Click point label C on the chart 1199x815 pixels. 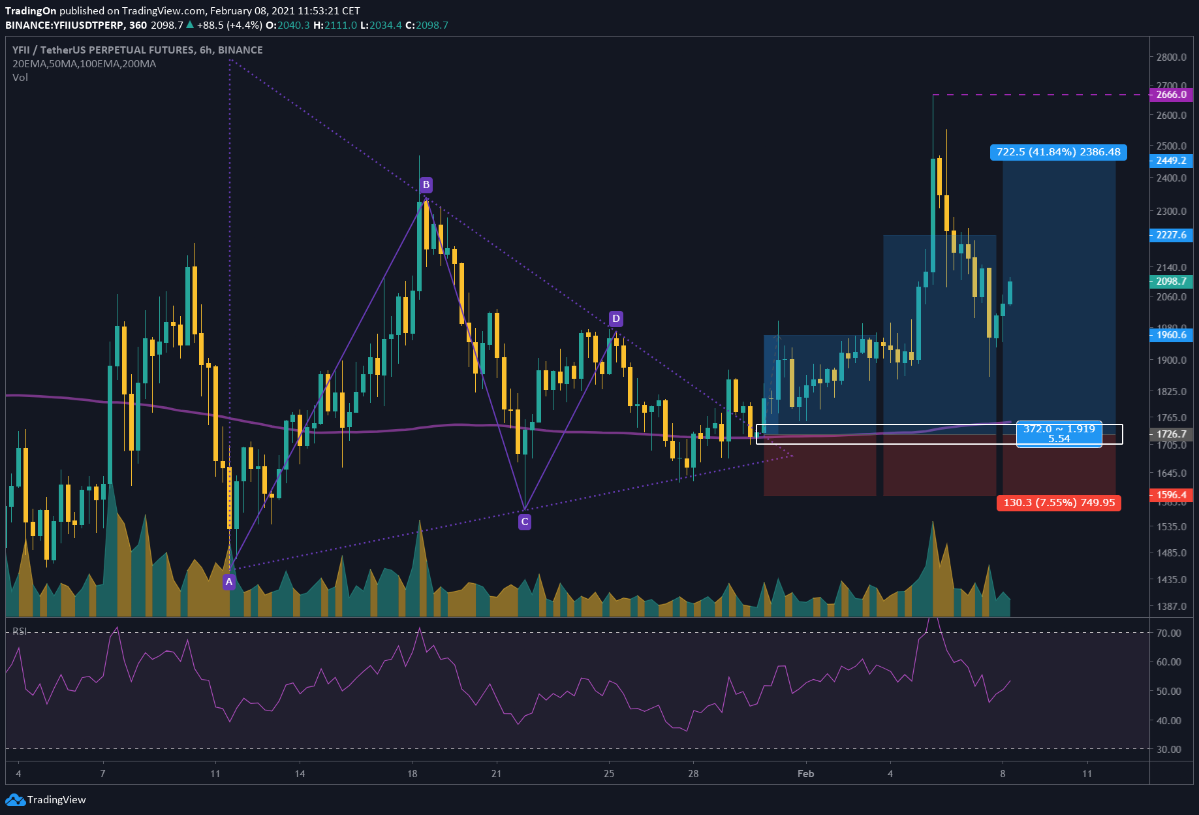[x=525, y=522]
